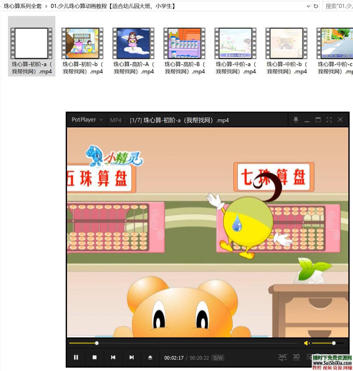Pause the playing video

76,357
